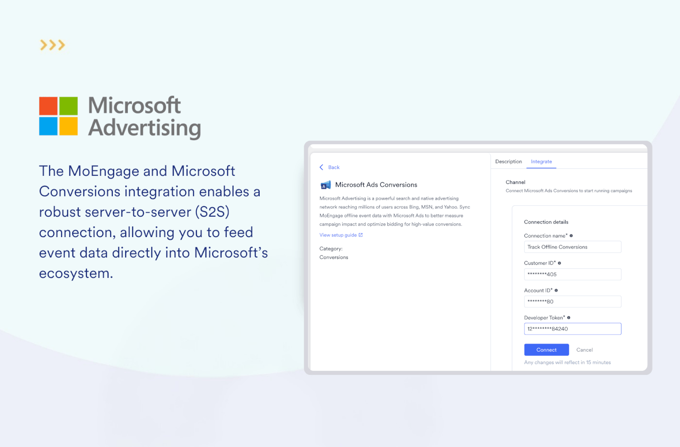Screen dimensions: 680x447
Task: Click the Developer Token input field
Action: [x=572, y=329]
